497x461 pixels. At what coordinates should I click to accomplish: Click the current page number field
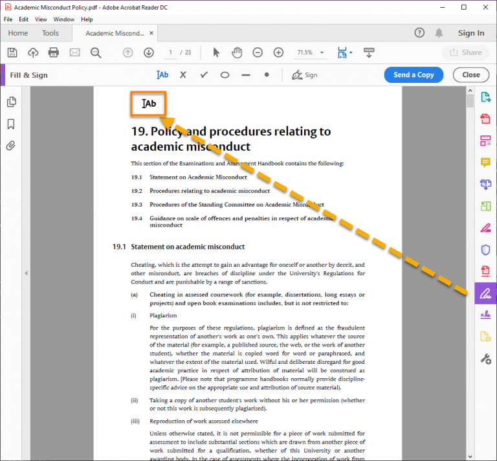tap(171, 52)
